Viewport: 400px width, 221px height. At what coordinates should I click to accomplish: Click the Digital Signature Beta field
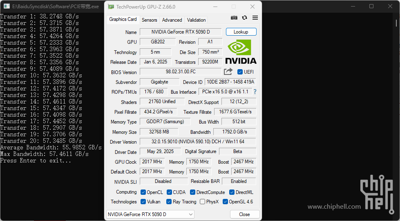(x=237, y=151)
